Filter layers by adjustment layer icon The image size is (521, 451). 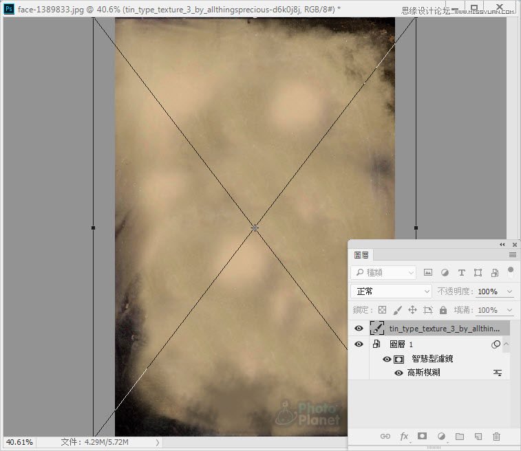coord(445,273)
